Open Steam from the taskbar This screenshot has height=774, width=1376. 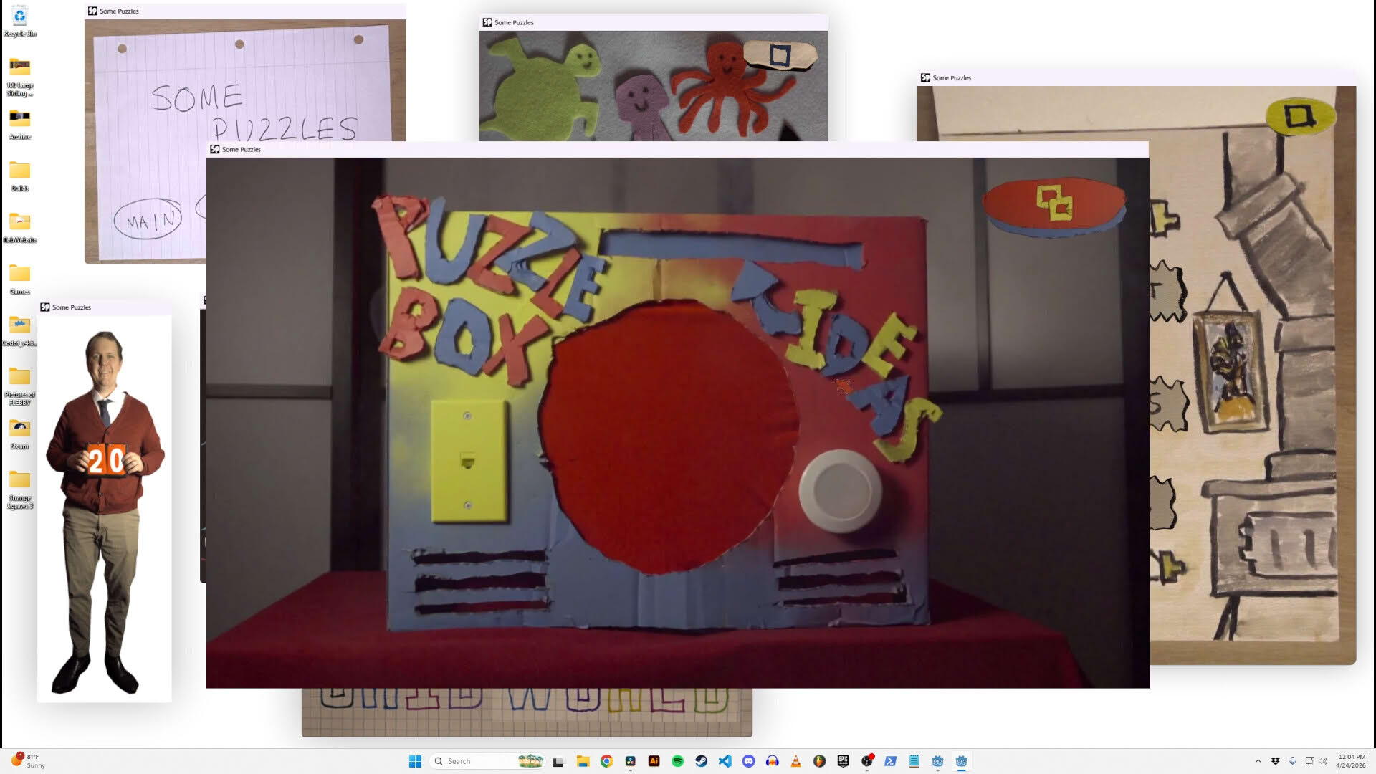pos(701,761)
